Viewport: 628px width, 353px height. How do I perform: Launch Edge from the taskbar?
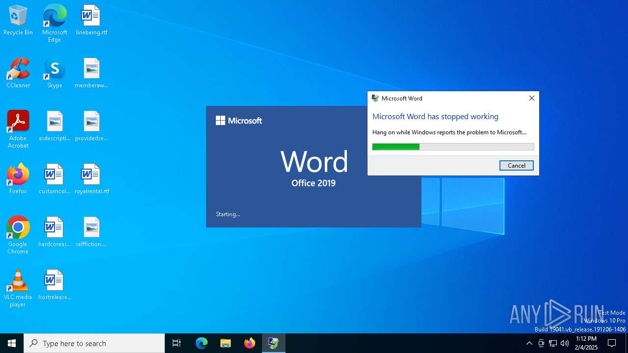click(202, 343)
